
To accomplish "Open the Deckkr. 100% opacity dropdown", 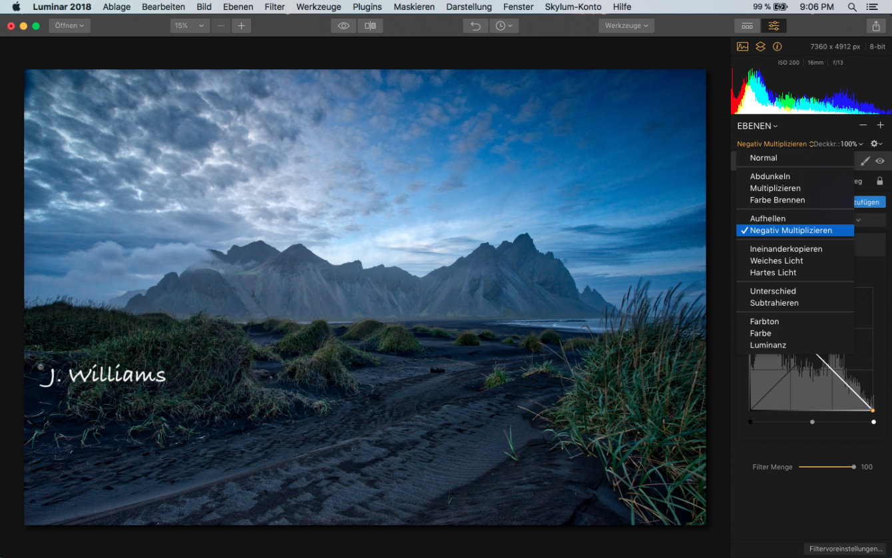I will [839, 144].
